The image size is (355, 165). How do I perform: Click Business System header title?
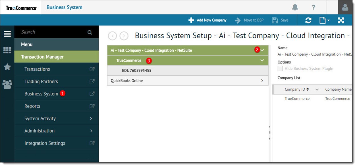point(65,7)
